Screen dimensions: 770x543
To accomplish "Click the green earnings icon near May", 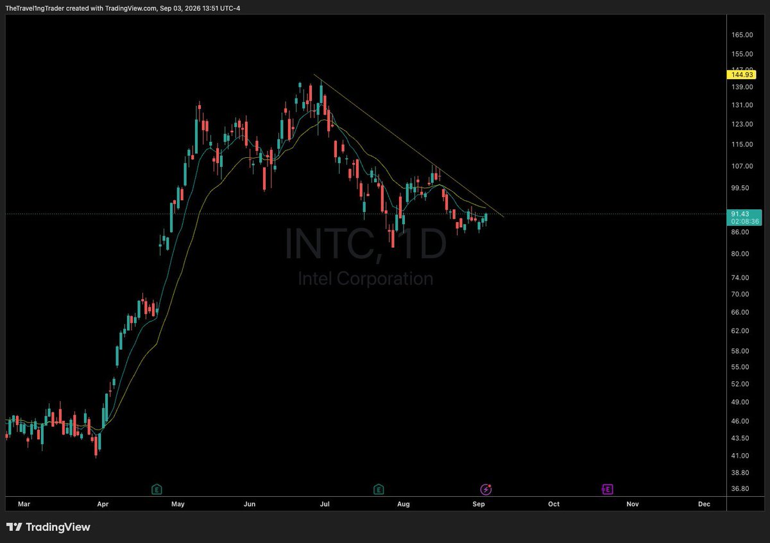I will point(157,490).
